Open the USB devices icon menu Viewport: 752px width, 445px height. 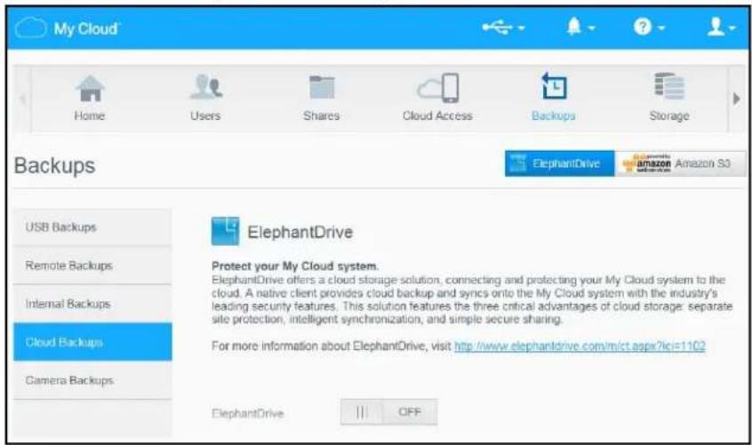click(x=498, y=28)
